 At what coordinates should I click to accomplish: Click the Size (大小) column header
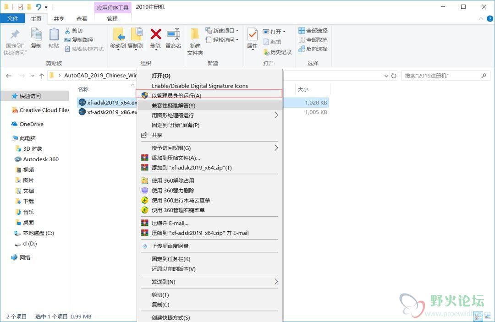(x=303, y=89)
